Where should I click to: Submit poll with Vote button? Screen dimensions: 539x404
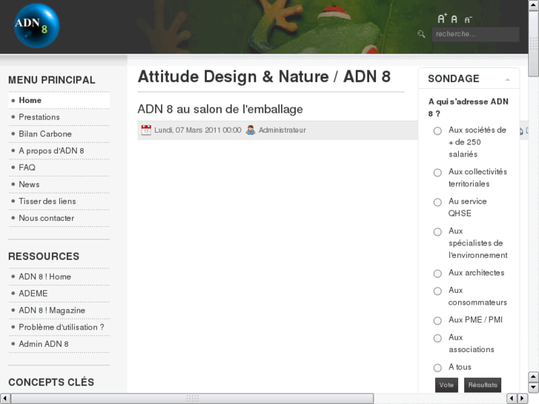point(446,385)
